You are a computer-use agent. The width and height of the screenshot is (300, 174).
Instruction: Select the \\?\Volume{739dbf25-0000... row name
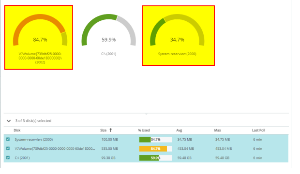(x=55, y=148)
